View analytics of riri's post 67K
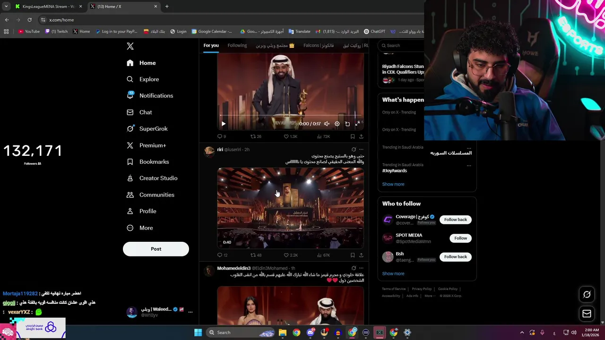This screenshot has width=605, height=340. (x=323, y=255)
